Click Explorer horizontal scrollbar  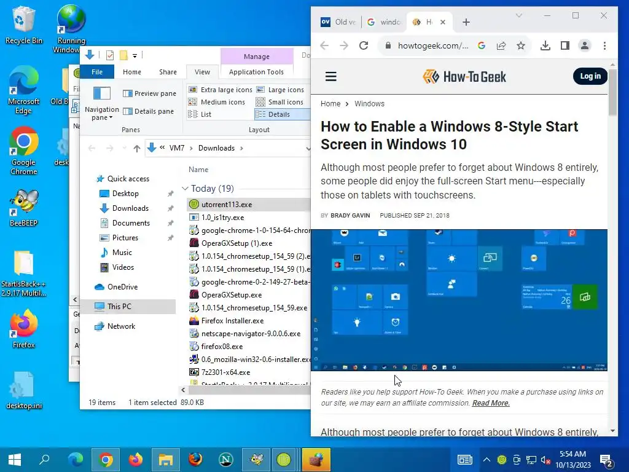click(x=249, y=390)
